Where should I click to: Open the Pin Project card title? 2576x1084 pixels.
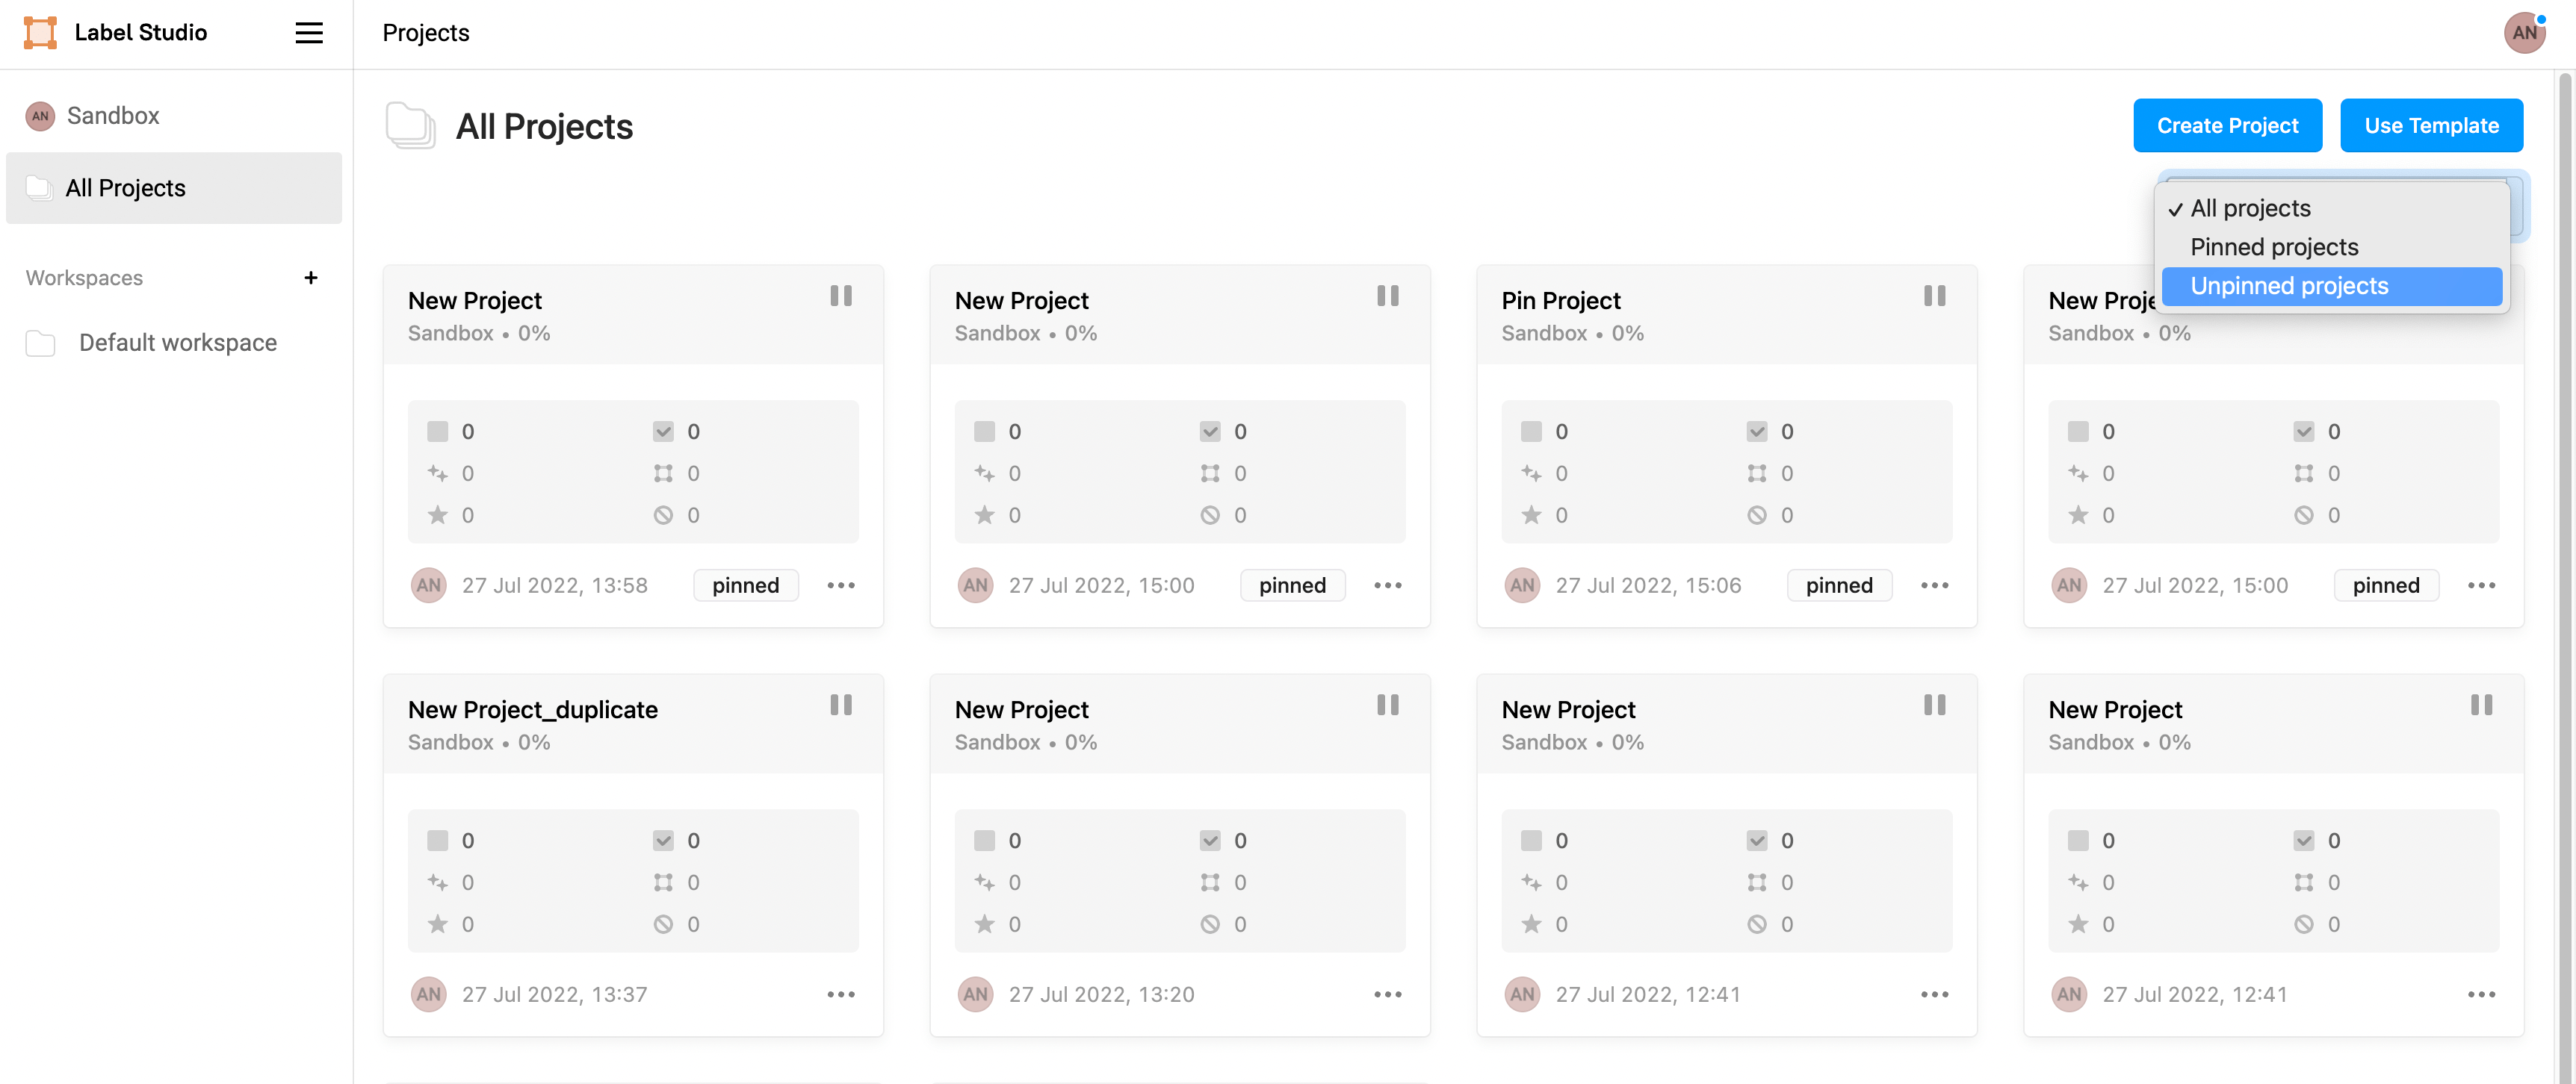click(x=1560, y=301)
